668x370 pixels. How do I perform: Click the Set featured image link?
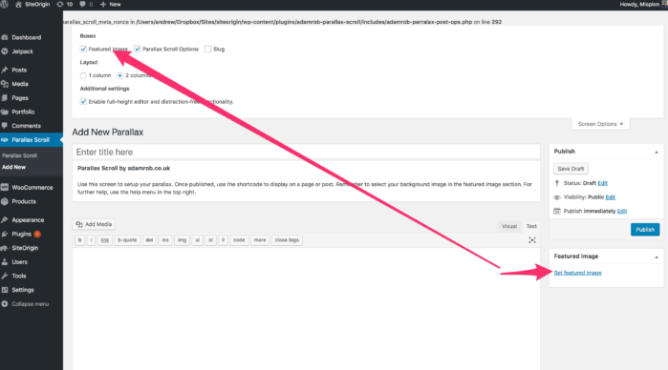click(x=577, y=273)
